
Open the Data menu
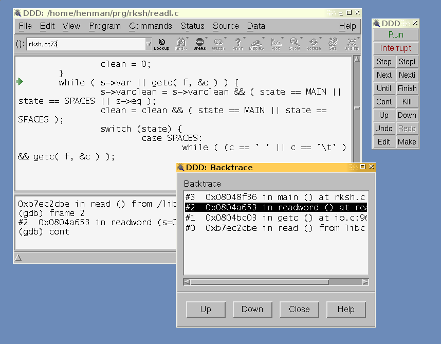point(256,26)
